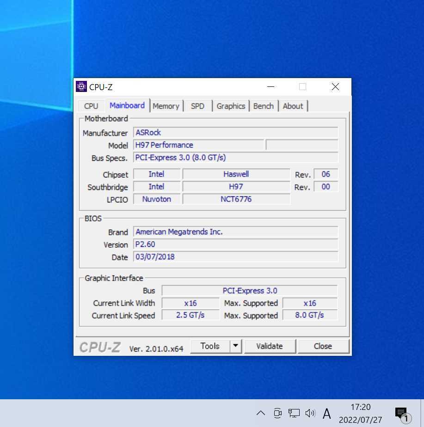The width and height of the screenshot is (424, 427).
Task: Toggle the IME input mode A indicator
Action: (x=327, y=414)
